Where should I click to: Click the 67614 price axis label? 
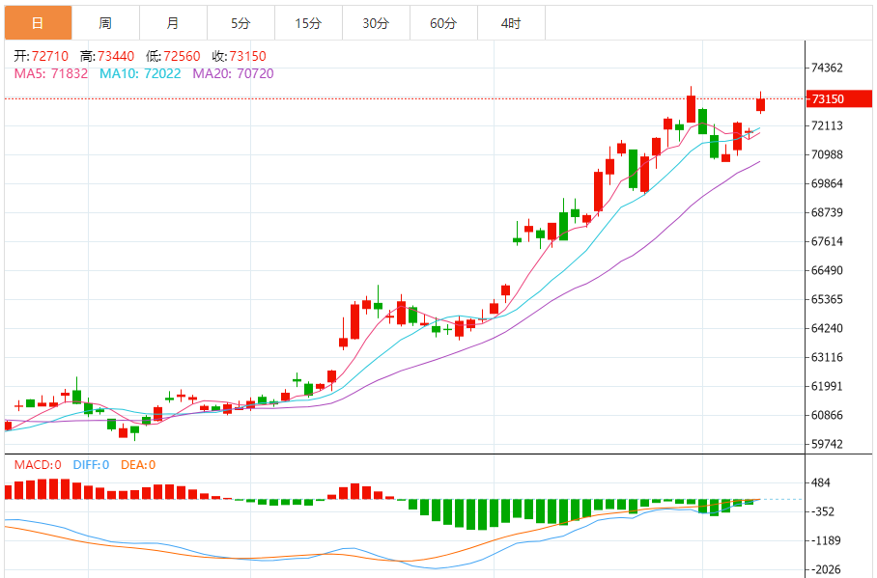click(x=827, y=241)
